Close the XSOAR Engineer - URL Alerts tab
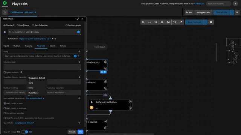Screen dimensions: 241x135 click(x=35, y=12)
